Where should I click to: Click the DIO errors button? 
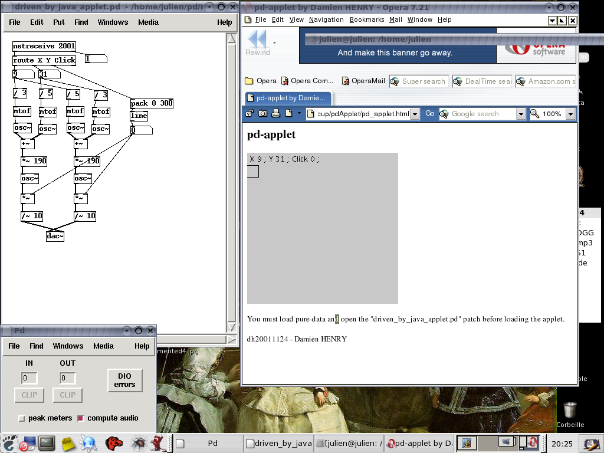(x=125, y=380)
